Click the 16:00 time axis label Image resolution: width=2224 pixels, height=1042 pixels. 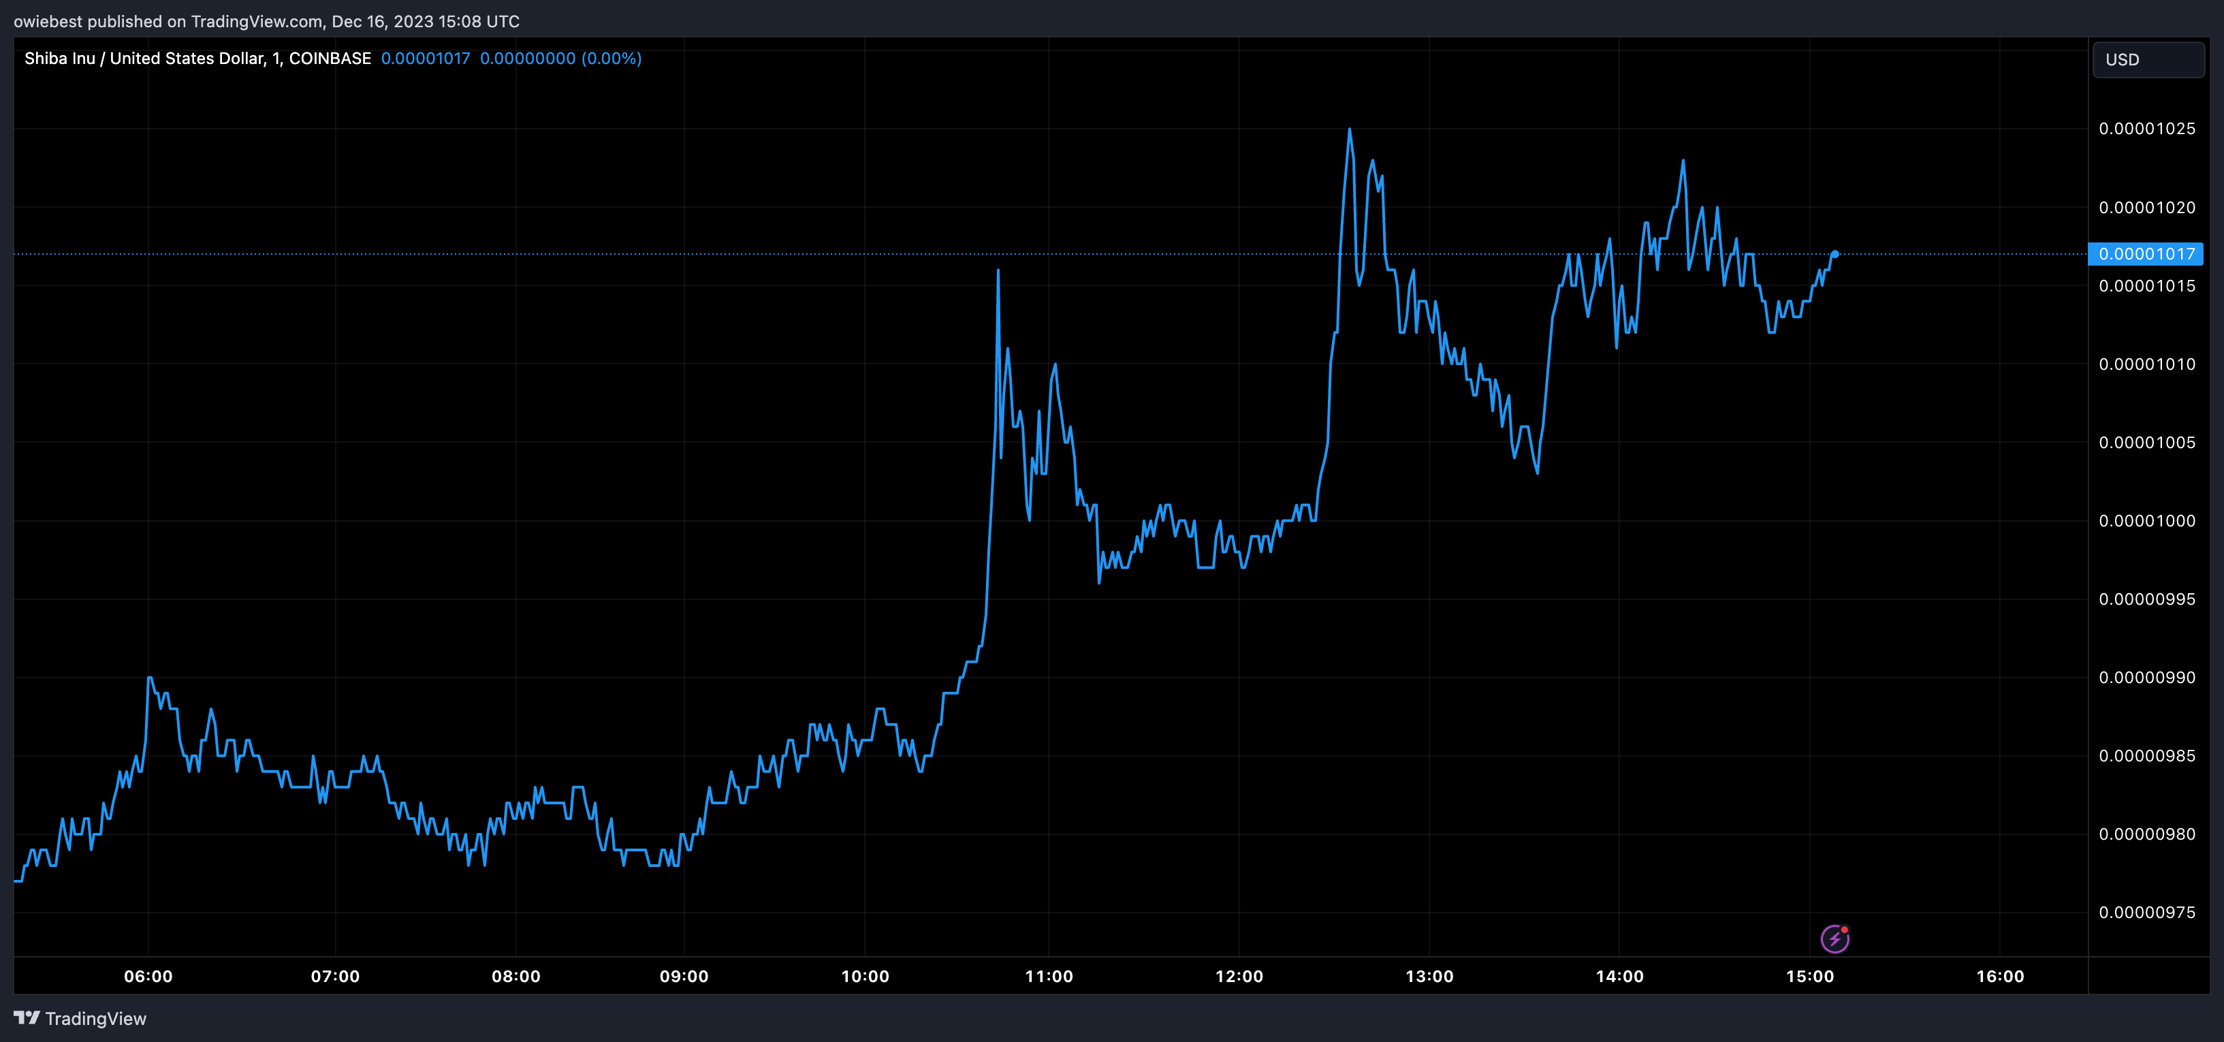[x=1999, y=977]
